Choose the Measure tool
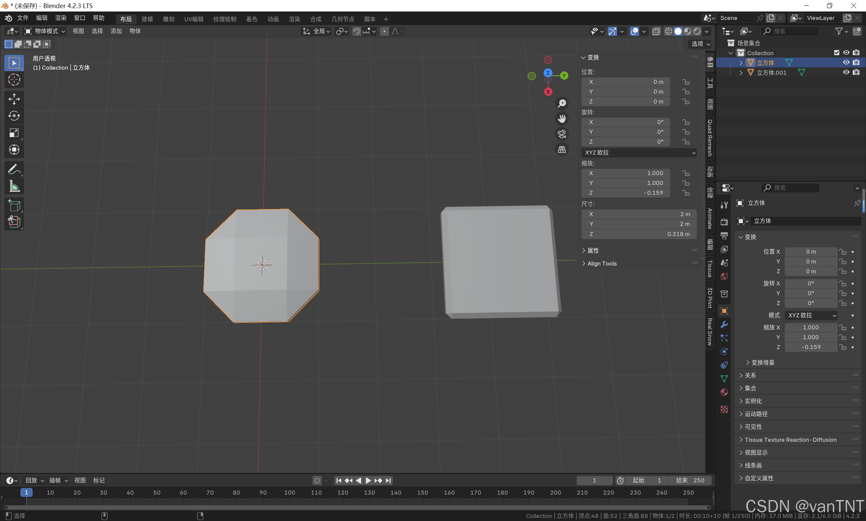866x521 pixels. tap(14, 186)
